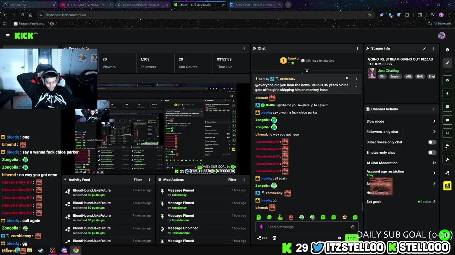Pick the angry red face emote
This screenshot has width=455, height=255.
click(x=291, y=217)
